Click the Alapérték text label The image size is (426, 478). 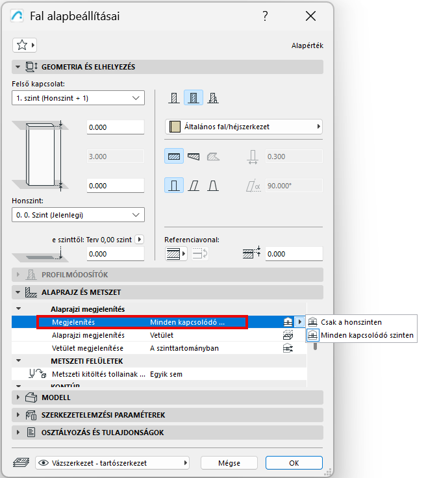tap(307, 45)
